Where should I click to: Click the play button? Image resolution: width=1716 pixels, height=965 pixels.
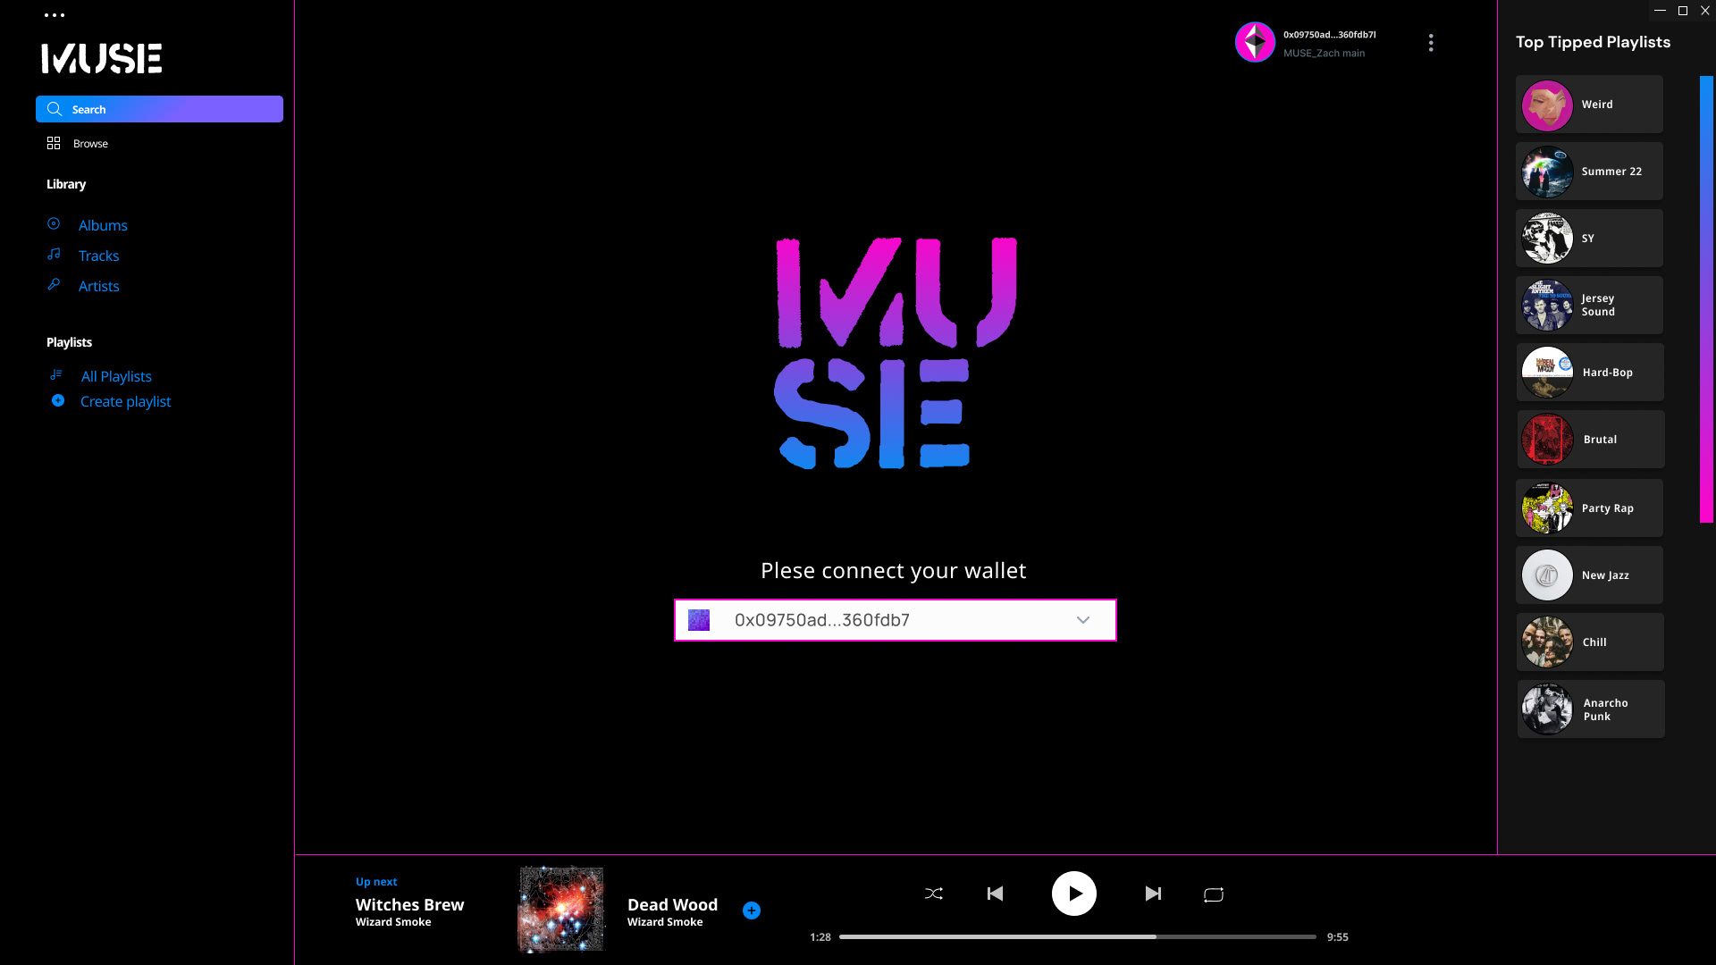[1073, 894]
